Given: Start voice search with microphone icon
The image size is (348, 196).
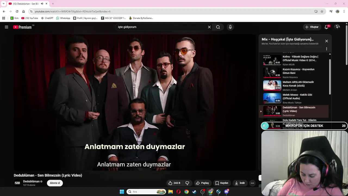Looking at the screenshot, I should [x=230, y=27].
